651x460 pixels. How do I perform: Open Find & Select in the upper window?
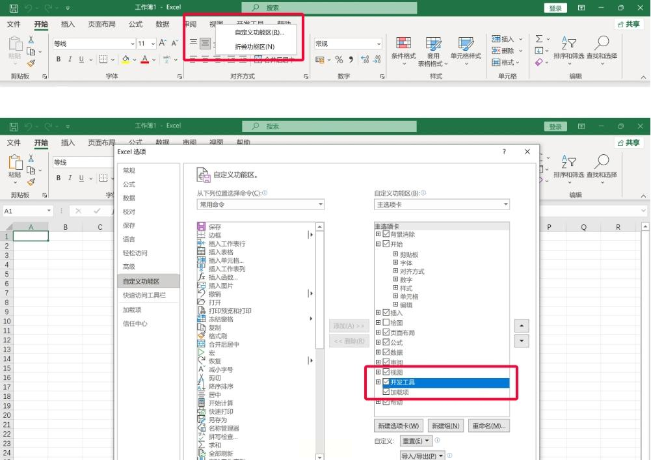(x=602, y=50)
